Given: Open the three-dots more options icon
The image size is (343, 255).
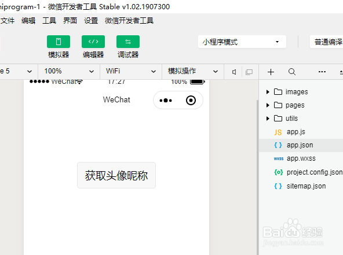Looking at the screenshot, I should pos(322,72).
